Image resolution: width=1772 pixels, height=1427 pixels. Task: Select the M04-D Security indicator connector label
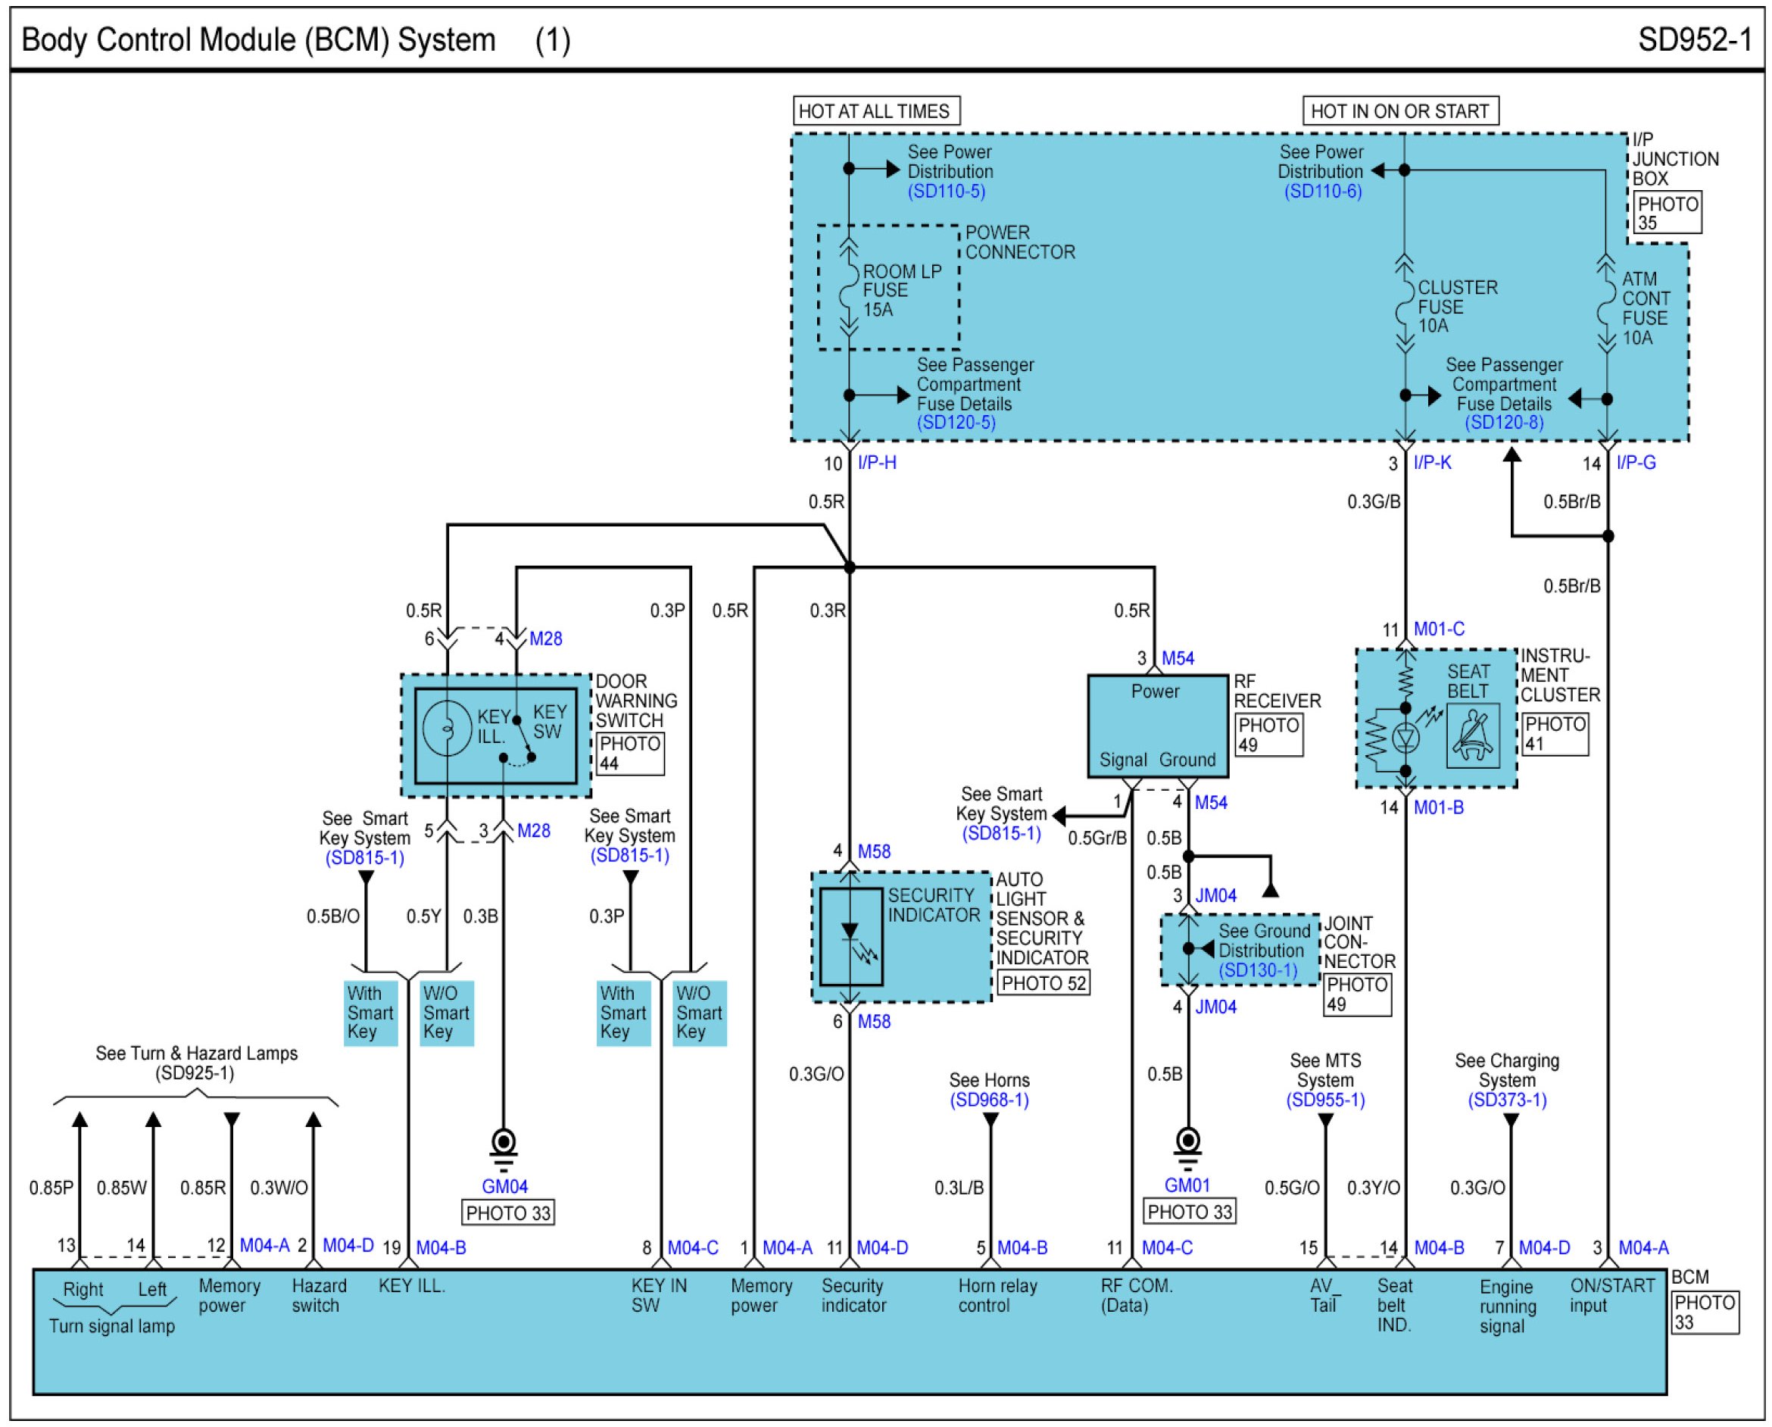click(882, 1247)
